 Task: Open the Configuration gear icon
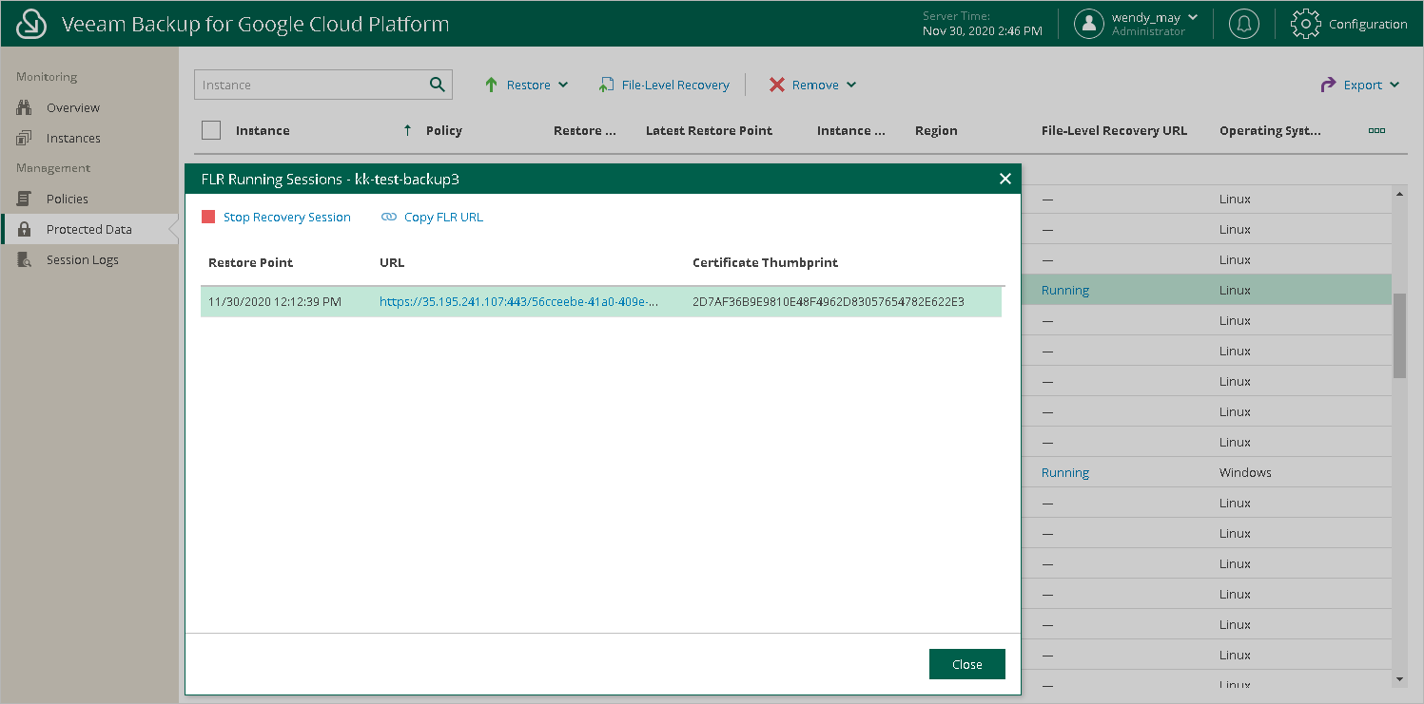point(1305,24)
